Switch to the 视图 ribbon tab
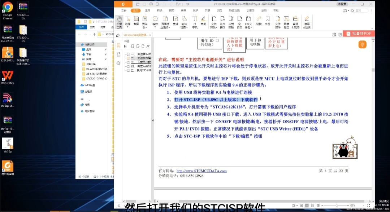This screenshot has width=390, height=212. point(172,10)
